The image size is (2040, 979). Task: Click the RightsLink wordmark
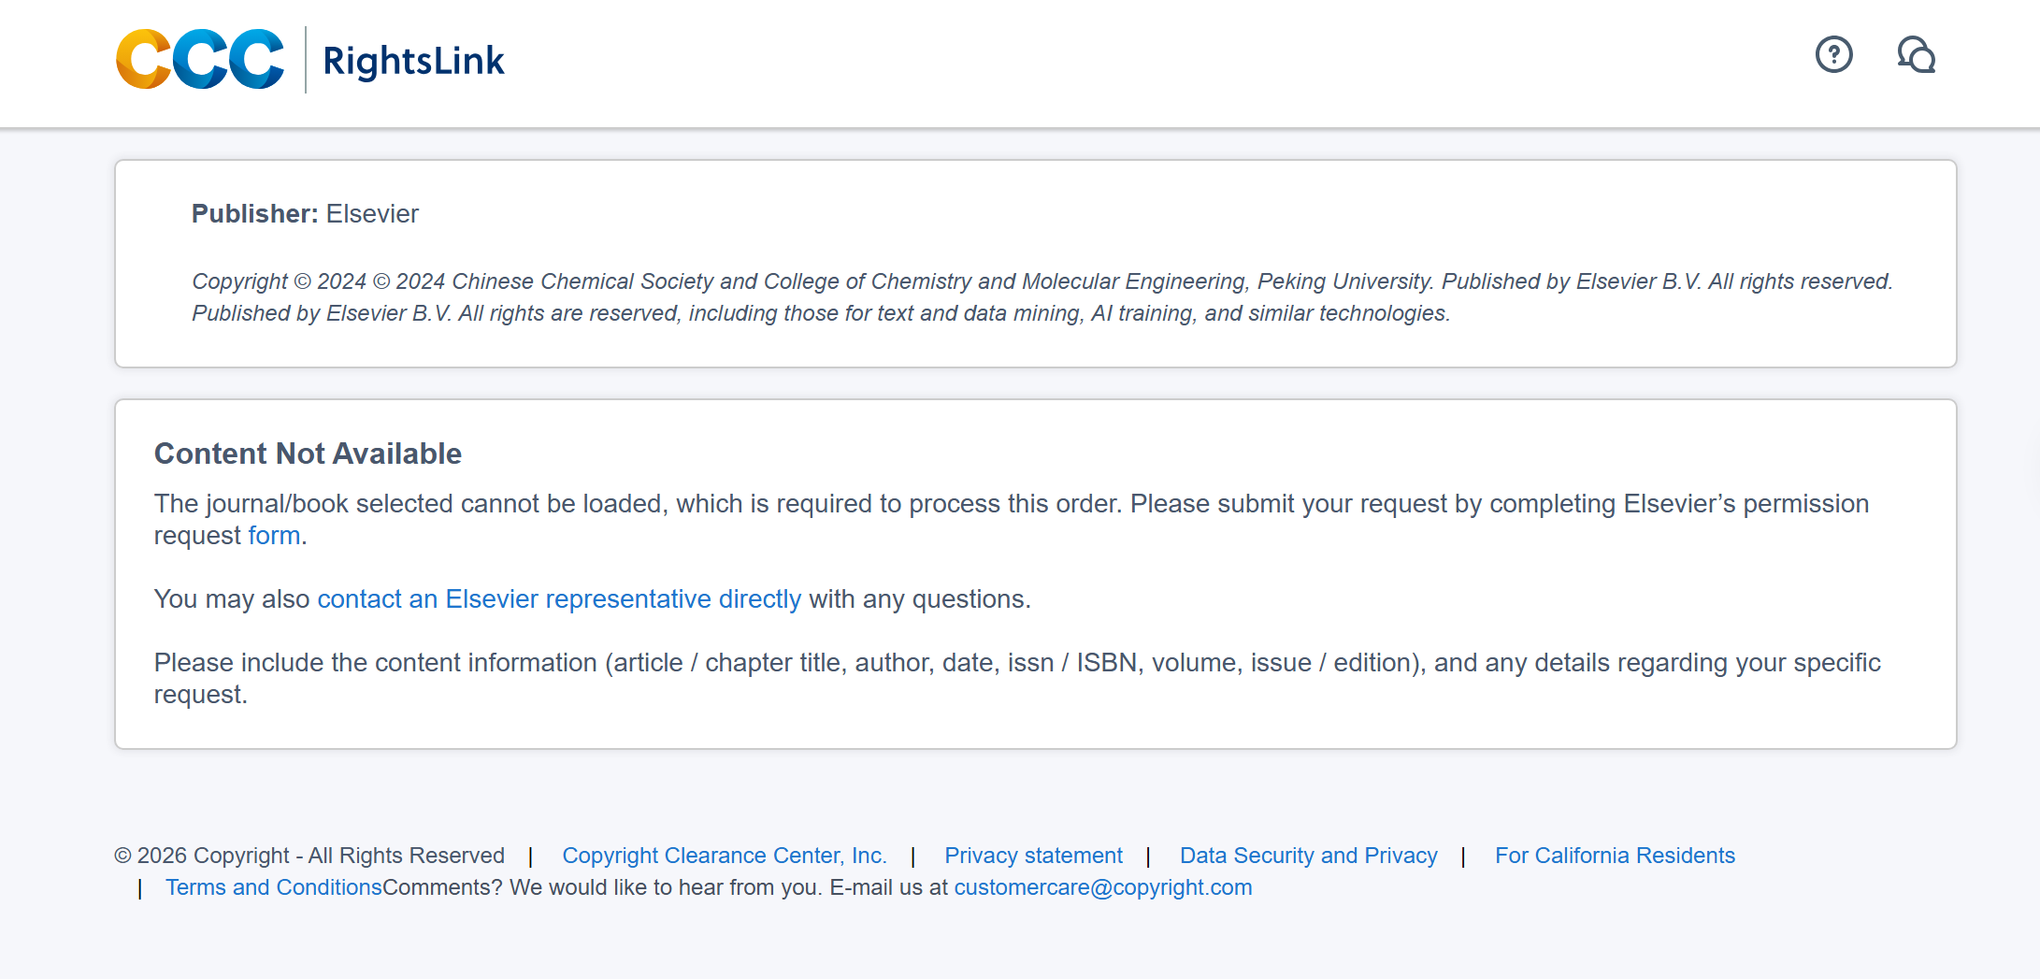(413, 62)
